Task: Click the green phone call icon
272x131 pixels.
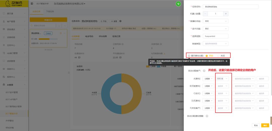Action: tap(178, 4)
